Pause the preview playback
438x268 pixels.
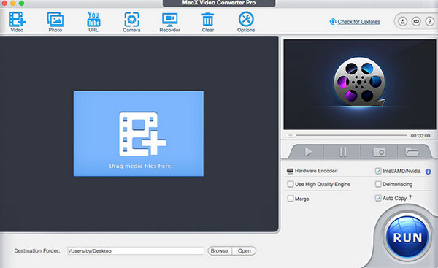coord(343,152)
